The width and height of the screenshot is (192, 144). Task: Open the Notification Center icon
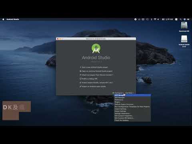click(188, 19)
